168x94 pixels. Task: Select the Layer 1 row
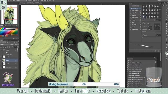pyautogui.click(x=9, y=64)
